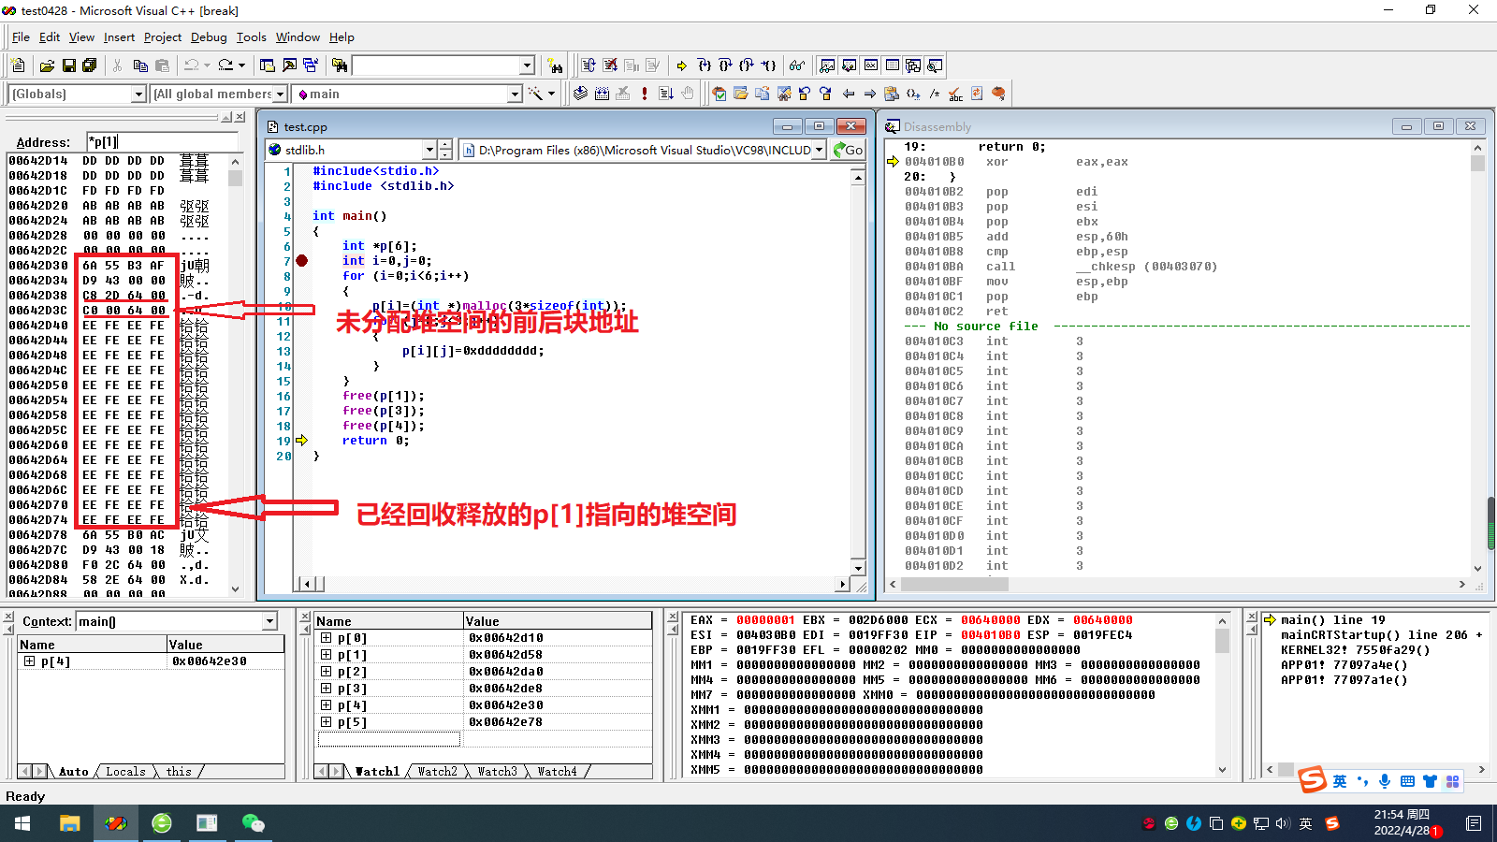The width and height of the screenshot is (1497, 842).
Task: Click the red exclamation Execute Program icon
Action: [x=645, y=94]
